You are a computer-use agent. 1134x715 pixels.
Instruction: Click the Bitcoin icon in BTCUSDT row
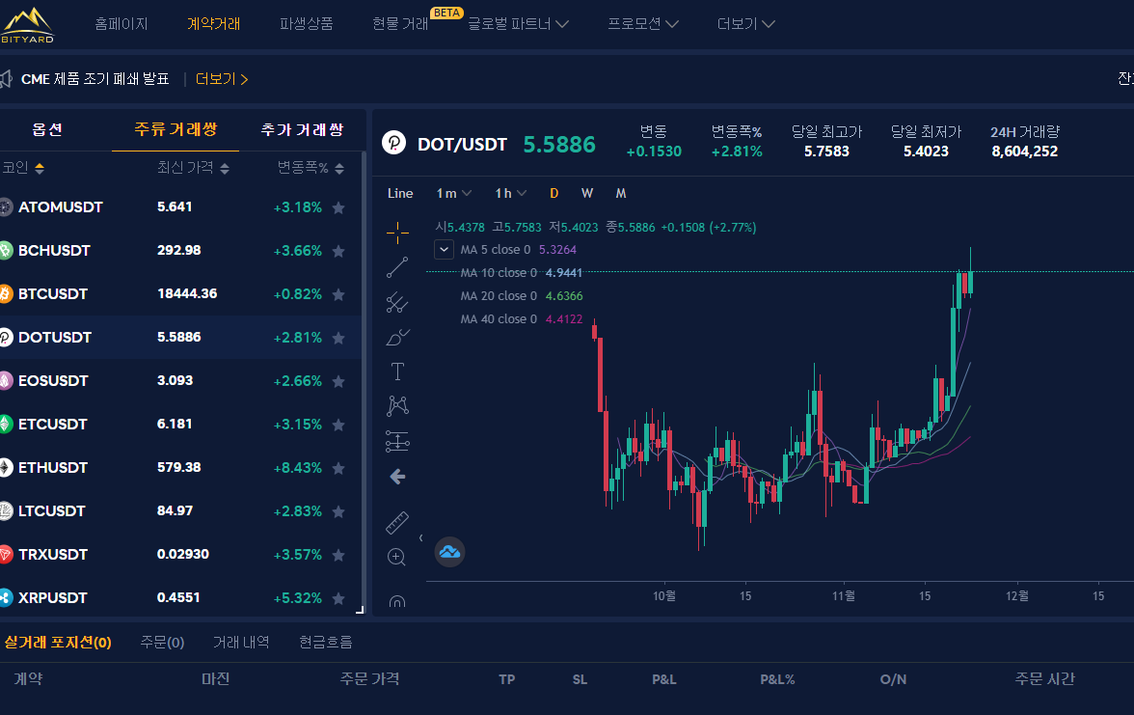pos(6,293)
